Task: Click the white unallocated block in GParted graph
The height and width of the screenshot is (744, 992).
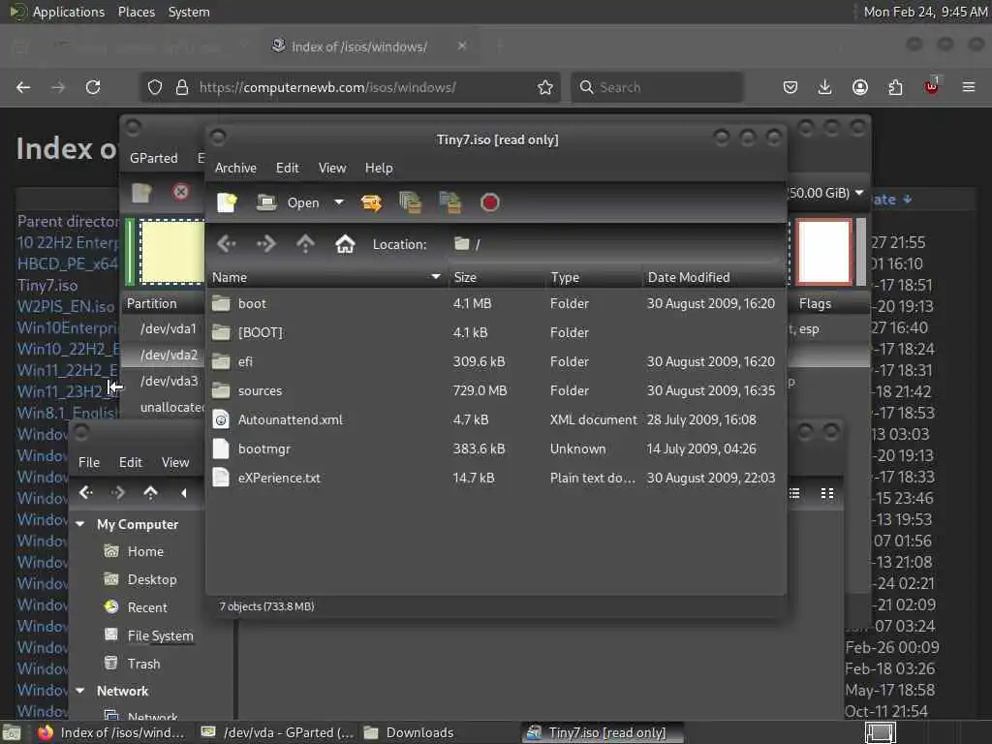Action: click(823, 252)
